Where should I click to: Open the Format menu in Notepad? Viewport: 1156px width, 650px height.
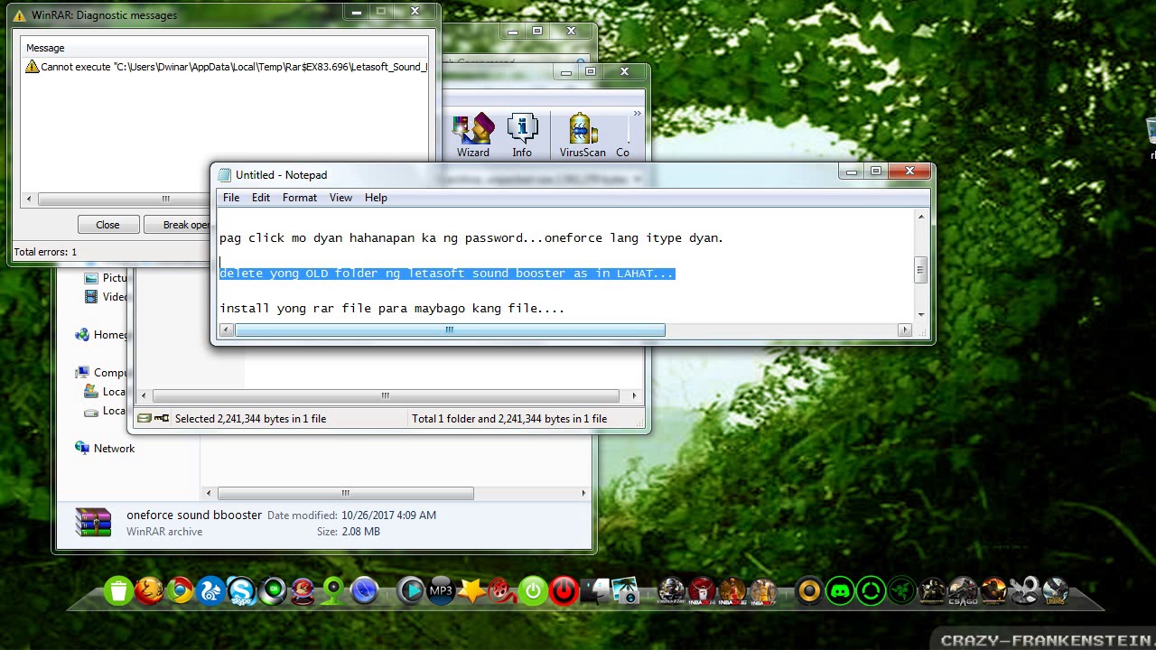point(300,198)
